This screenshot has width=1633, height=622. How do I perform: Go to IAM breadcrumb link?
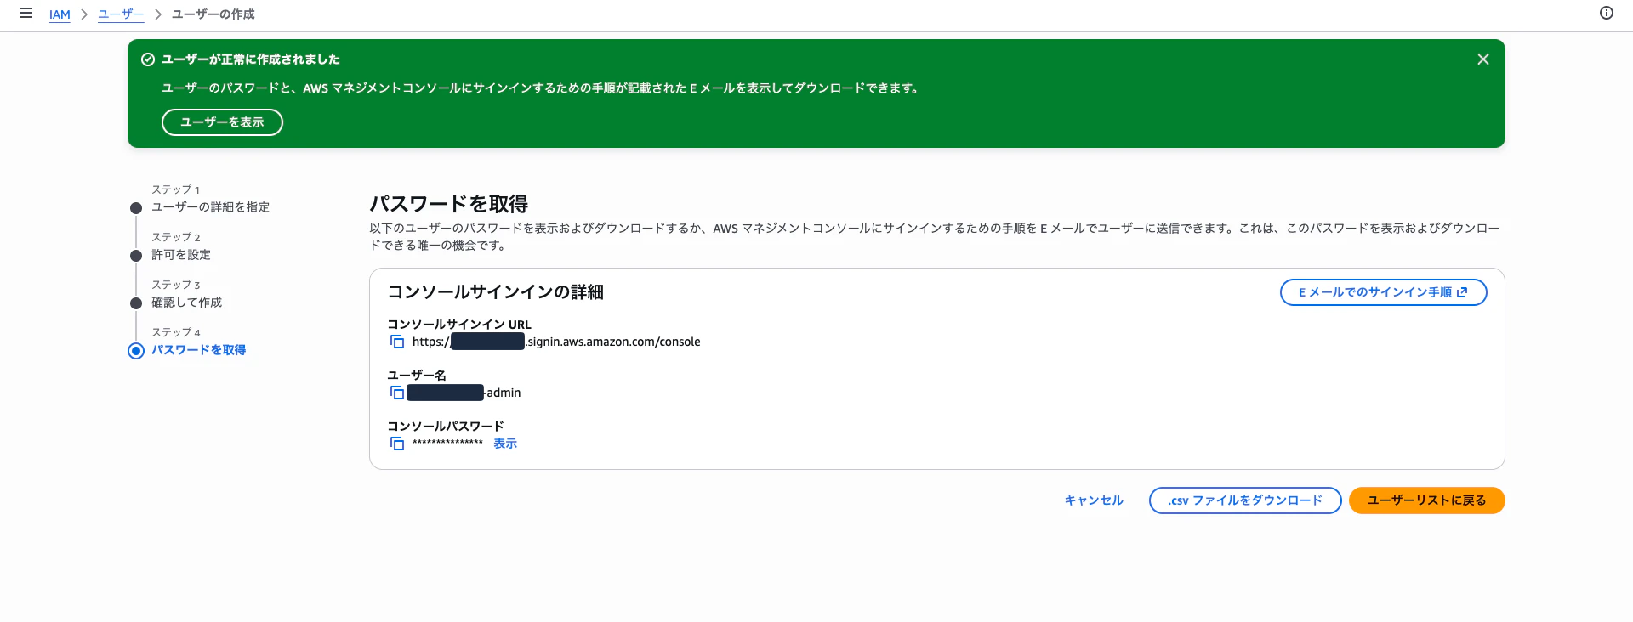pyautogui.click(x=60, y=14)
